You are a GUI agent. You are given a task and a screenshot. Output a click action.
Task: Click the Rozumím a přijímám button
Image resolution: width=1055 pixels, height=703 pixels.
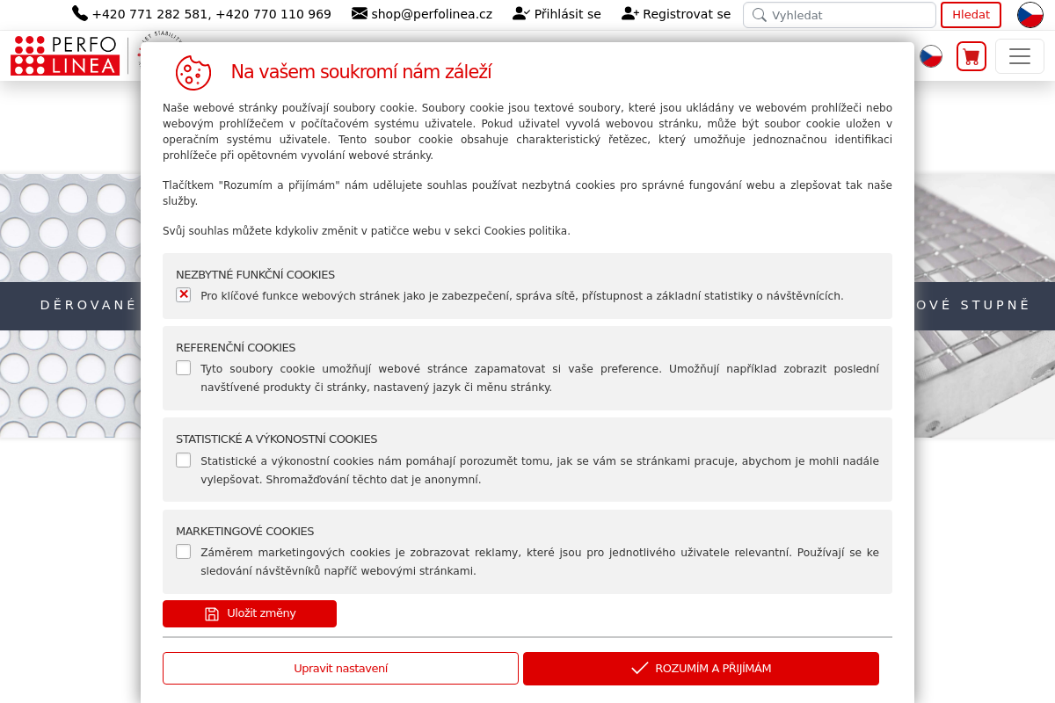pos(701,668)
